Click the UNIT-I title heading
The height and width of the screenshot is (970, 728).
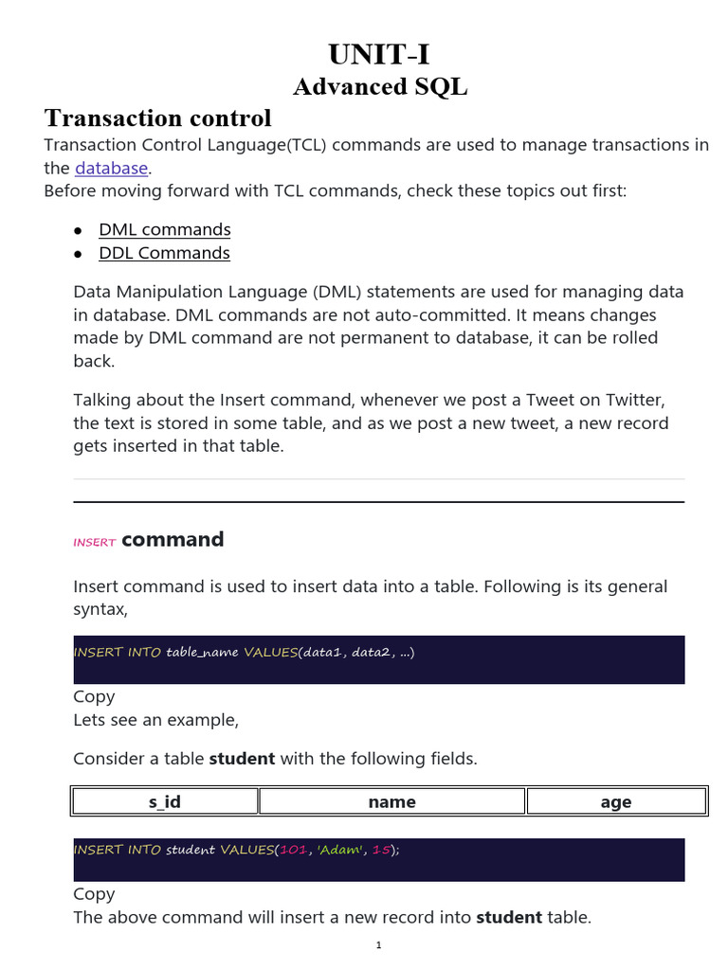[379, 54]
